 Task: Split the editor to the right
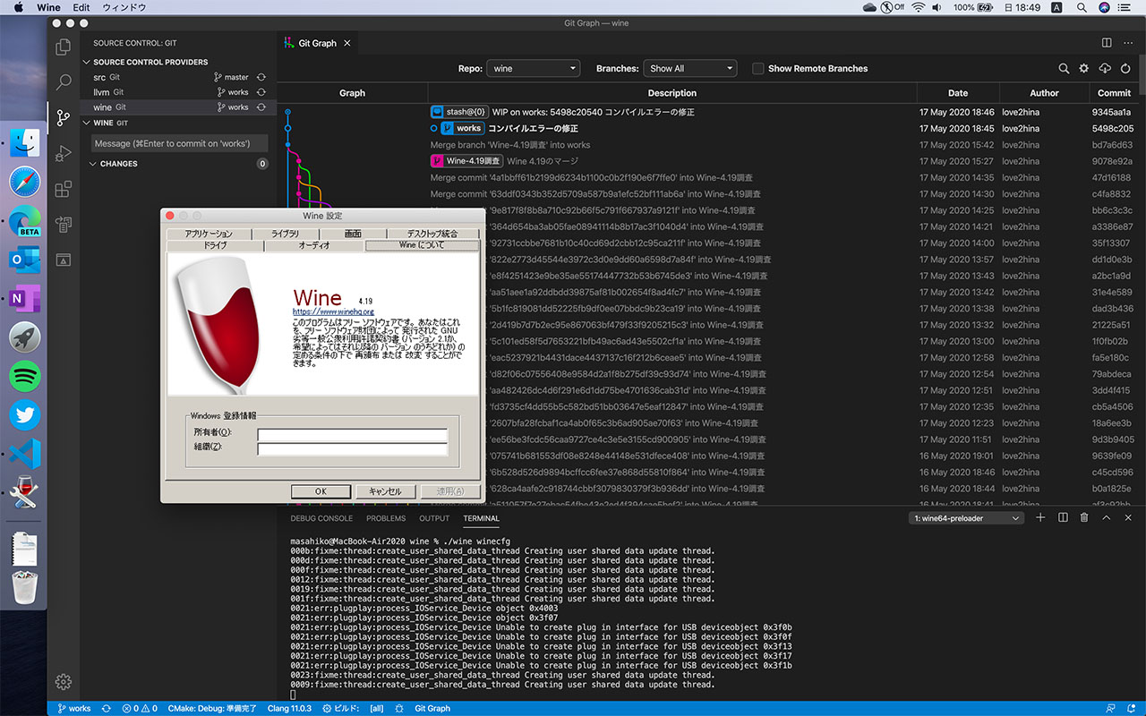click(1107, 43)
